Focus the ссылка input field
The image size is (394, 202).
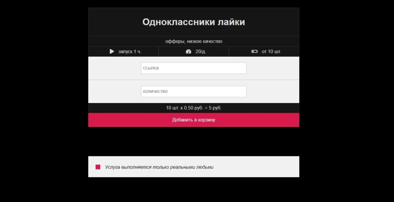(x=194, y=68)
